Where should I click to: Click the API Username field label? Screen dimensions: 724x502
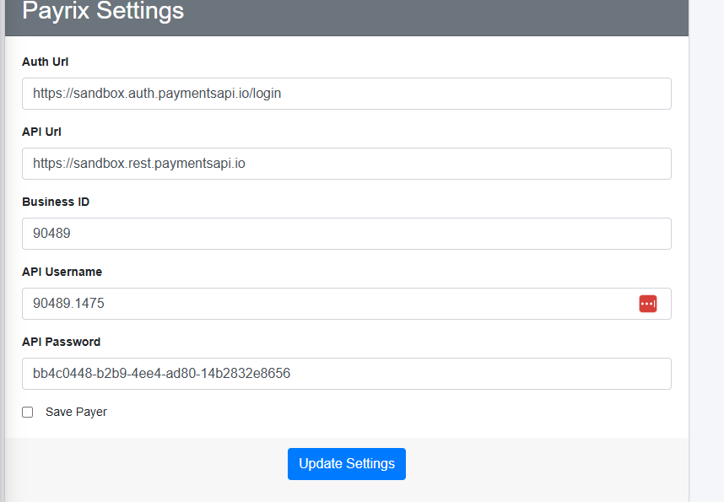[x=62, y=272]
